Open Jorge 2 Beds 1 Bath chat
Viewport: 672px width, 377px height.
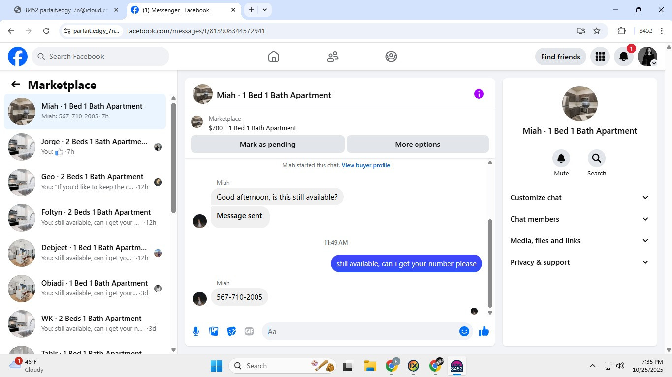point(85,147)
